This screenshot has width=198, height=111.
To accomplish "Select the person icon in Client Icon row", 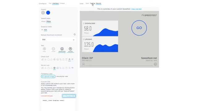I will pos(69,60).
